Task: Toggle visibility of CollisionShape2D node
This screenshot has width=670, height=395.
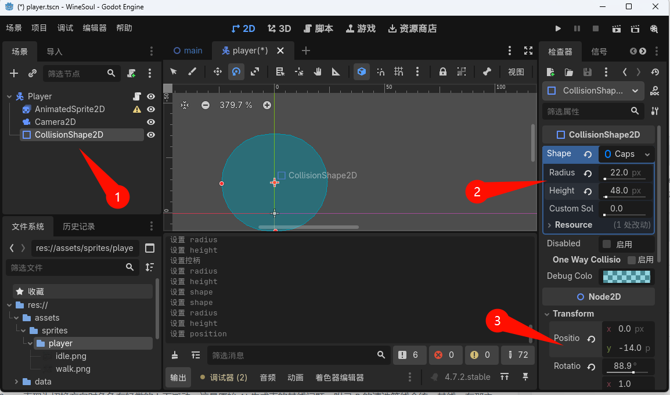Action: tap(151, 135)
